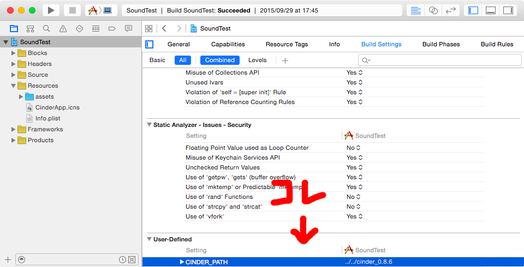The image size is (524, 267).
Task: Go forward in editor history
Action: [179, 28]
